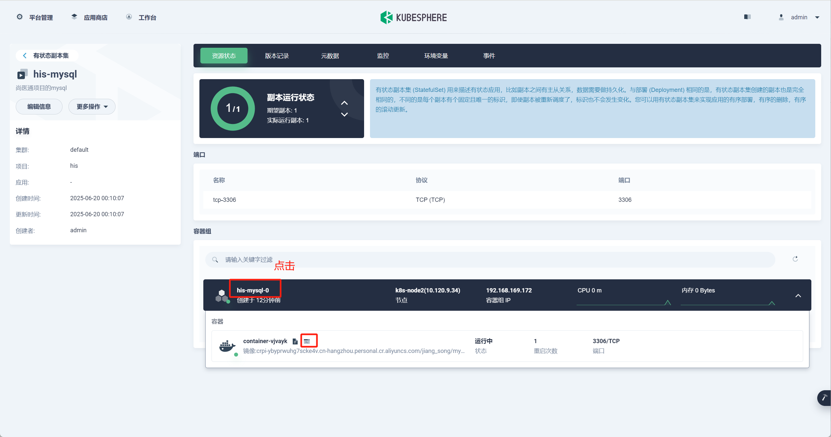Click the container status 运行中
831x437 pixels.
[x=484, y=341]
